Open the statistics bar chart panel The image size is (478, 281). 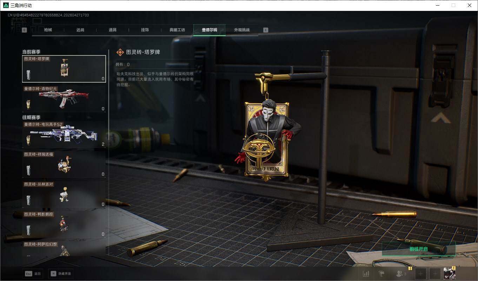tap(366, 274)
